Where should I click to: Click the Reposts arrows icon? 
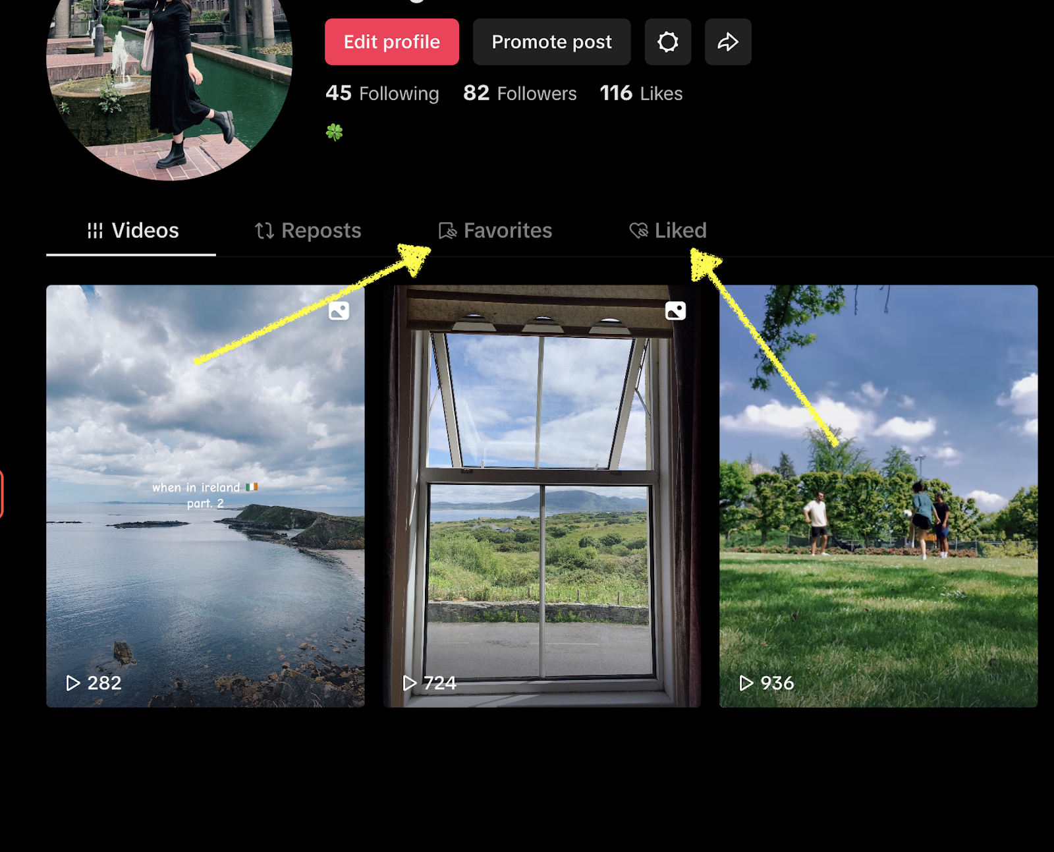click(x=264, y=231)
